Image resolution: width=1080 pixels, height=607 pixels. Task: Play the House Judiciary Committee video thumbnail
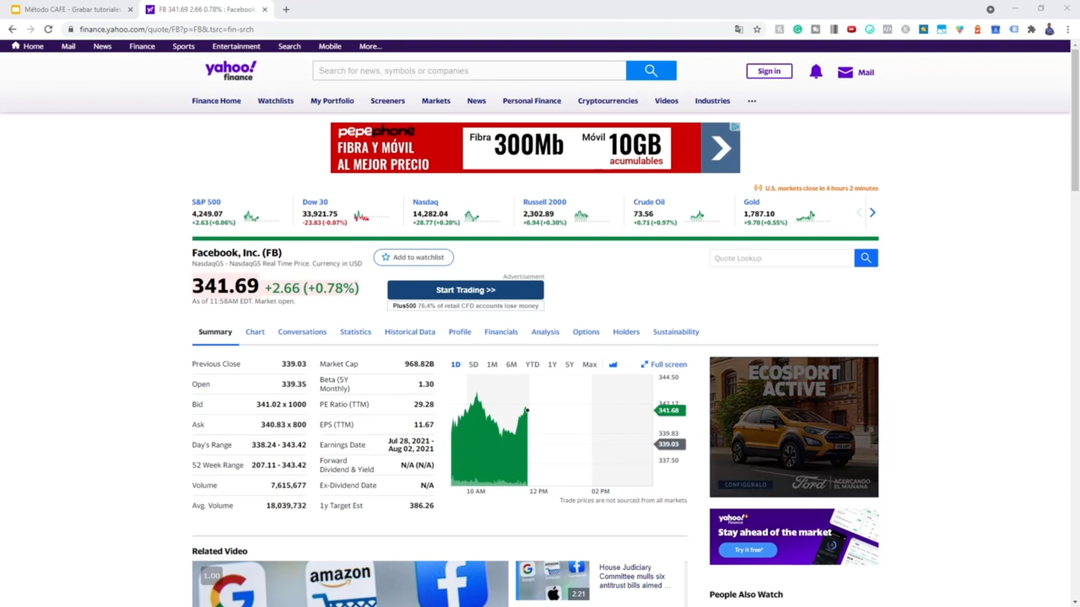click(552, 581)
